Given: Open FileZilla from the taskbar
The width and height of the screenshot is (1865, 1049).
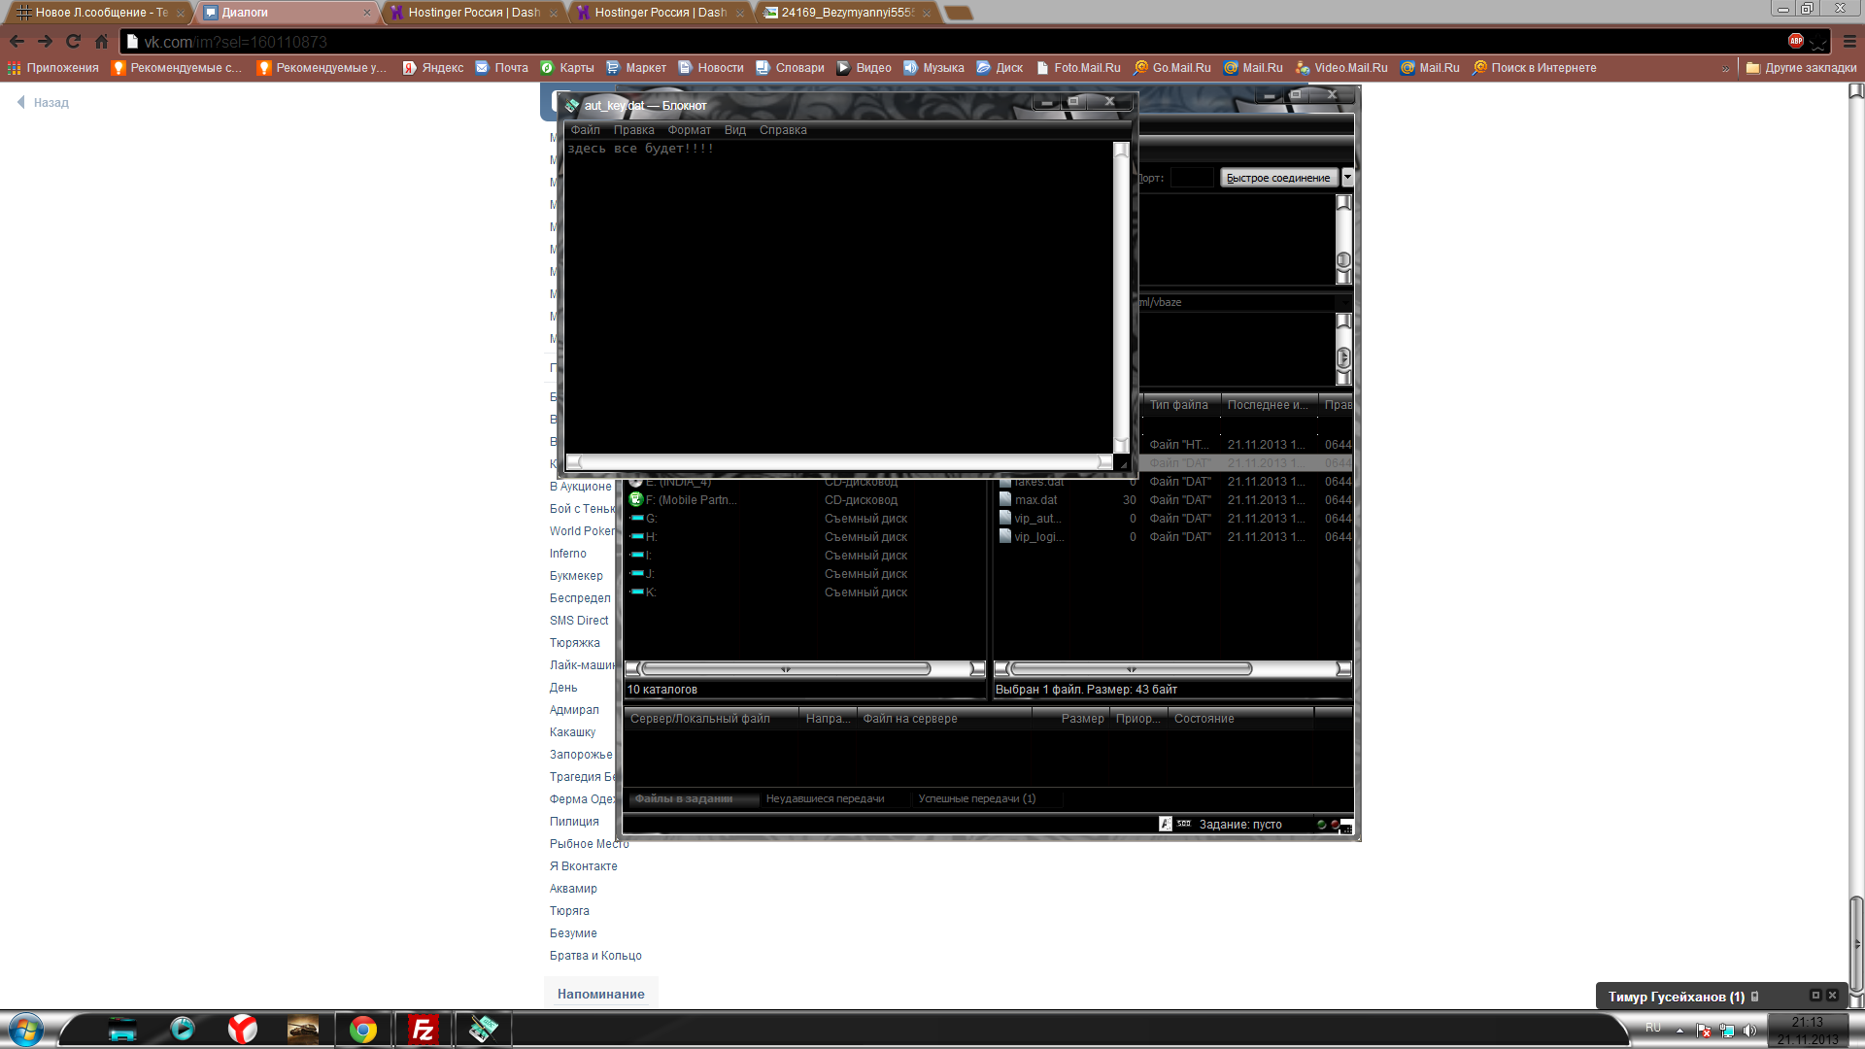Looking at the screenshot, I should (x=423, y=1030).
